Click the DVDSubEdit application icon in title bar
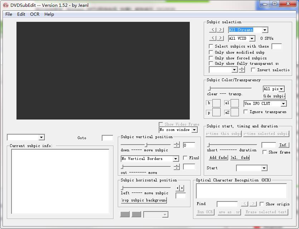299x229 pixels. pos(6,5)
